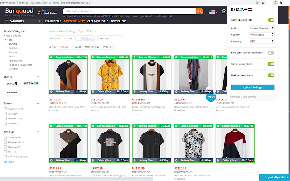Open the Tank Tops category link
The width and height of the screenshot is (290, 181).
[x=14, y=52]
